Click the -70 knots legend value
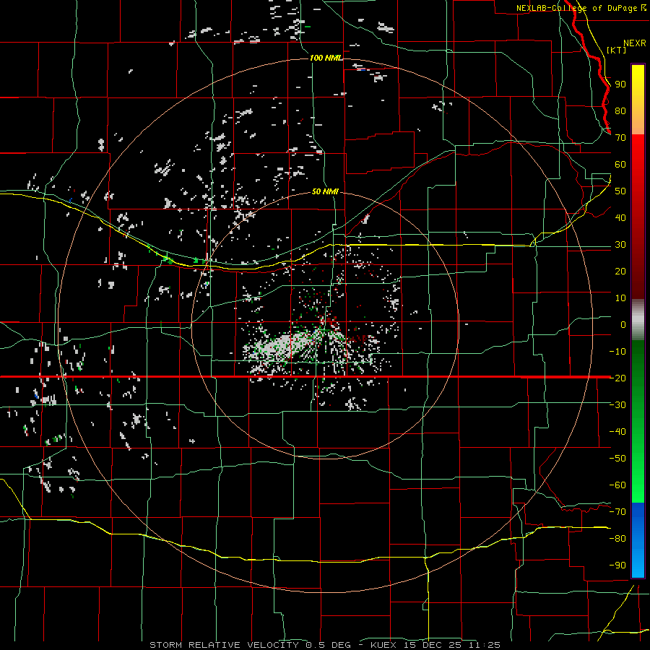The image size is (650, 650). pos(617,512)
